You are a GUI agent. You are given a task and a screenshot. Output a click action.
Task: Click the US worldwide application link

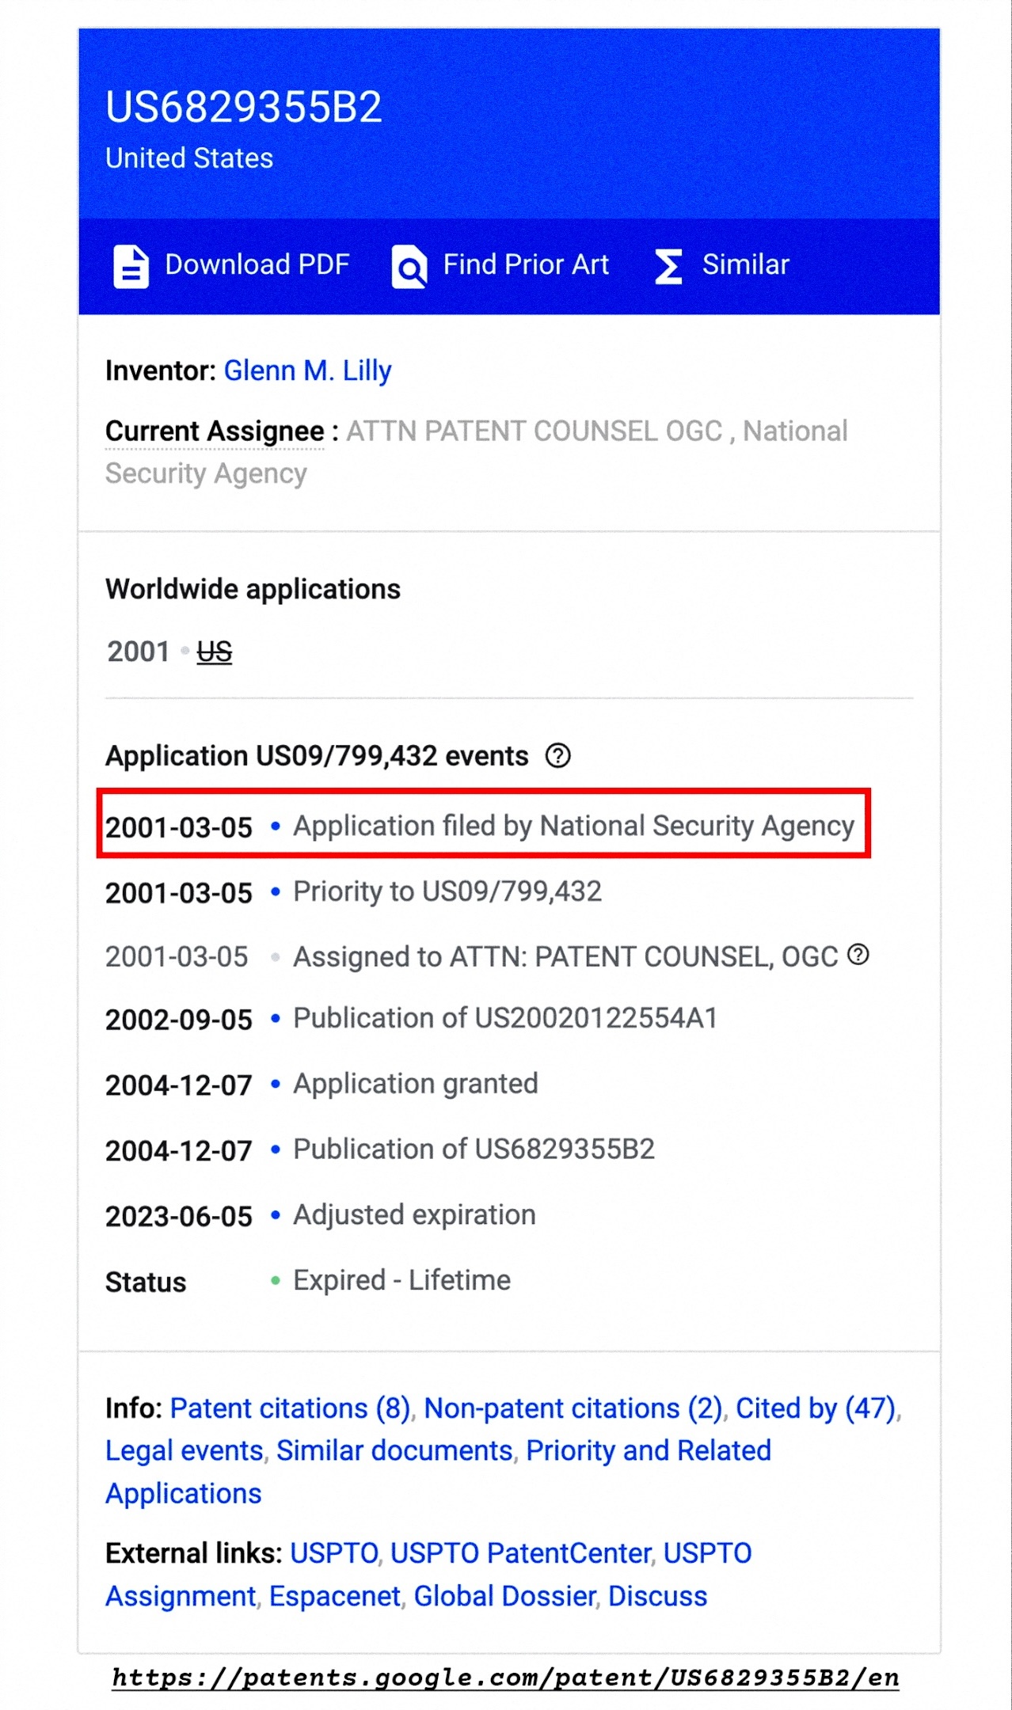coord(214,652)
